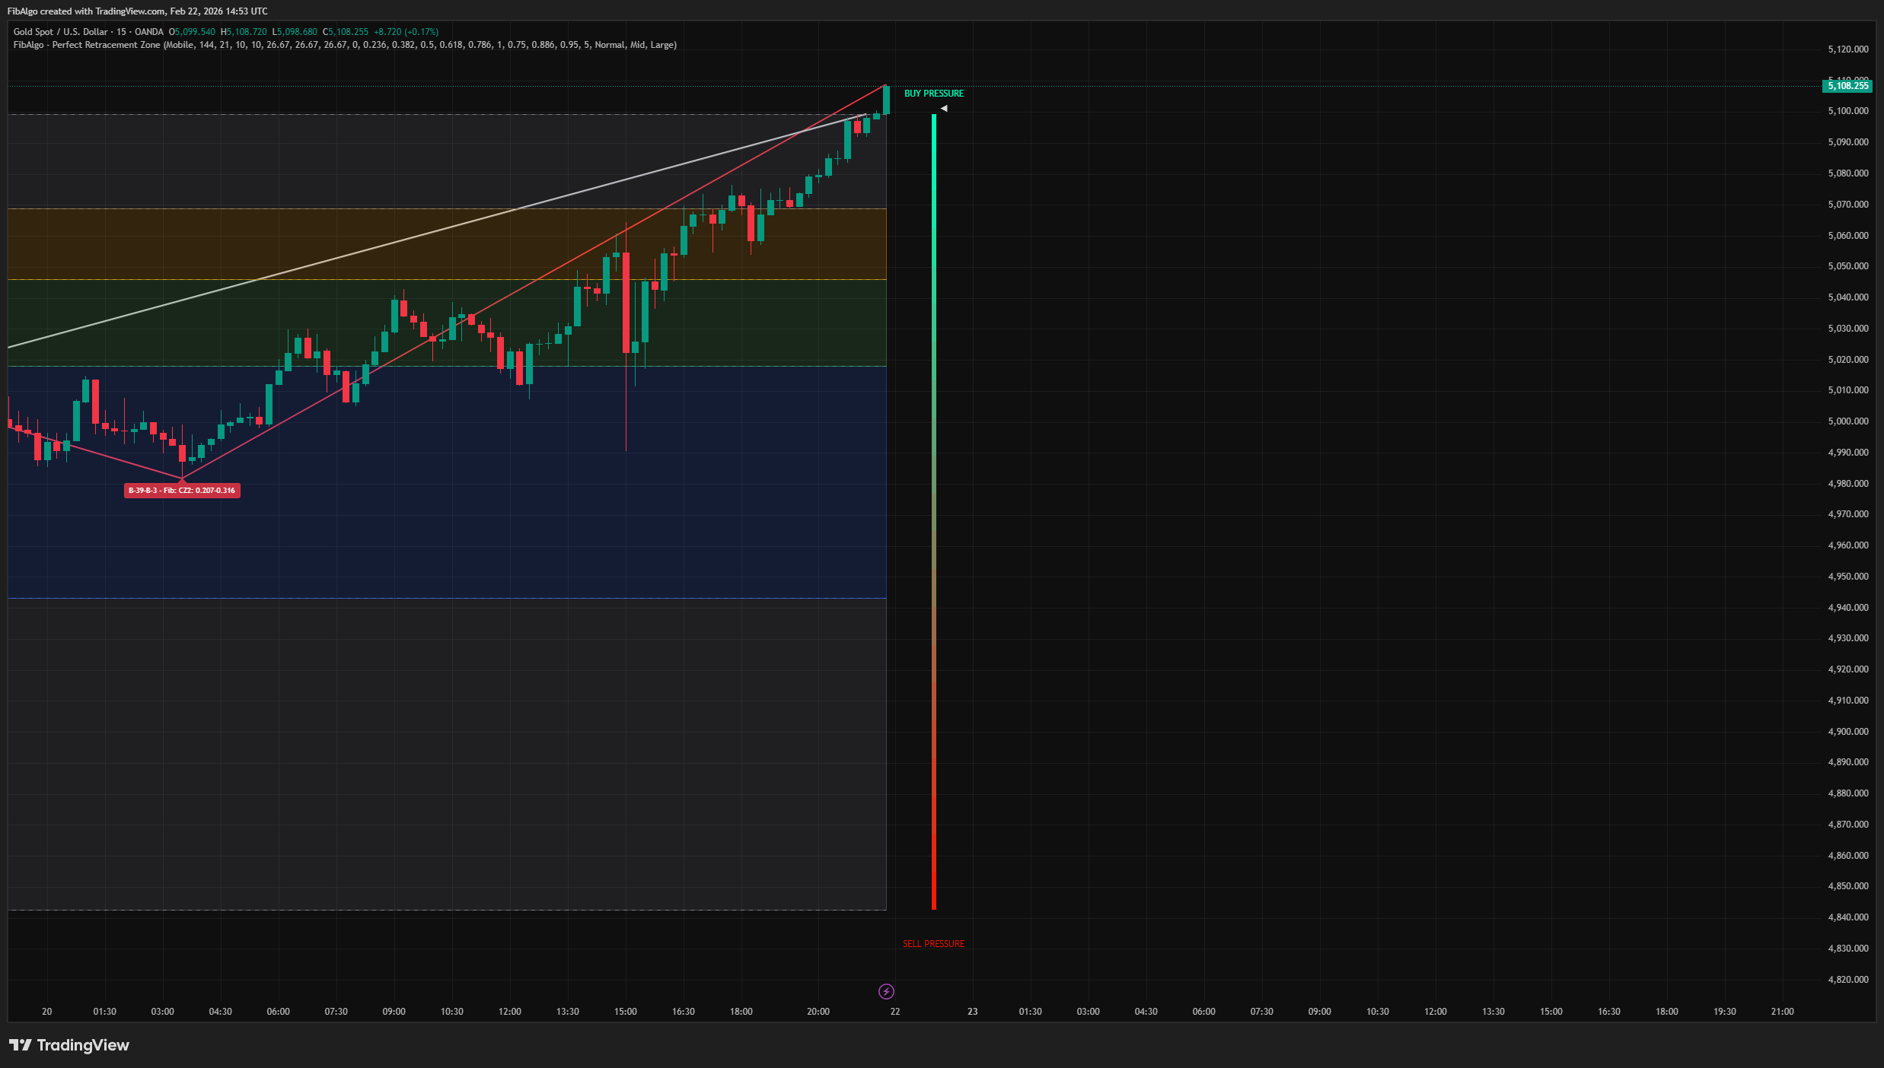Click the purple lightning bolt event icon
The height and width of the screenshot is (1068, 1884).
[x=886, y=991]
